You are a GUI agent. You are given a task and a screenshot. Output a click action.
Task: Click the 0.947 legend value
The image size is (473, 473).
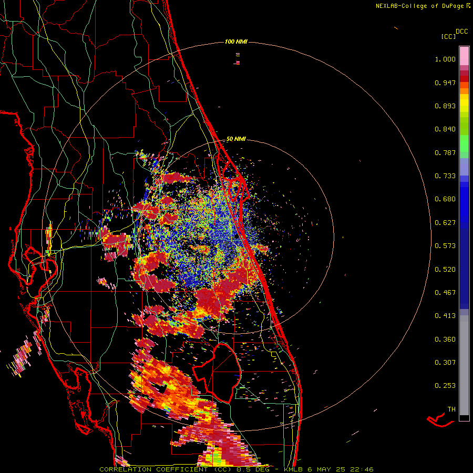coord(445,83)
